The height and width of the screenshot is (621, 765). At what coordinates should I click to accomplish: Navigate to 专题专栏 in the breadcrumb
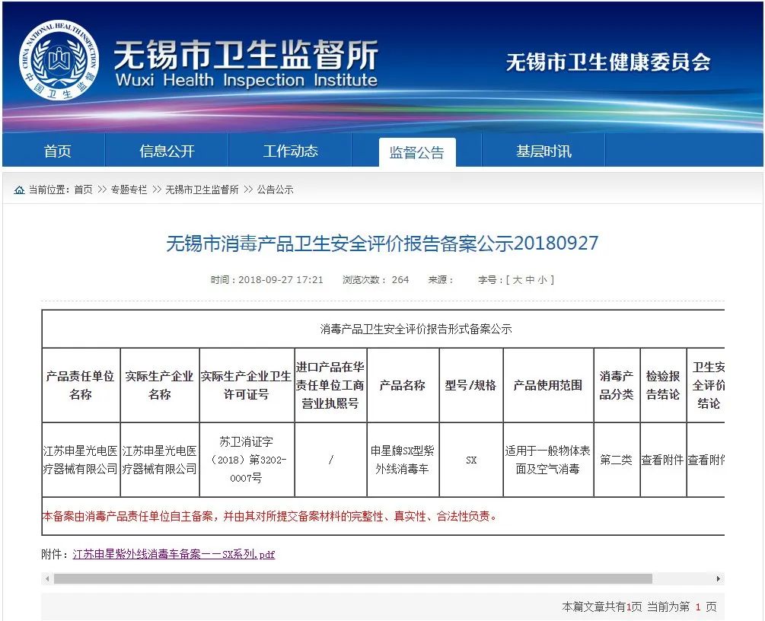click(129, 189)
